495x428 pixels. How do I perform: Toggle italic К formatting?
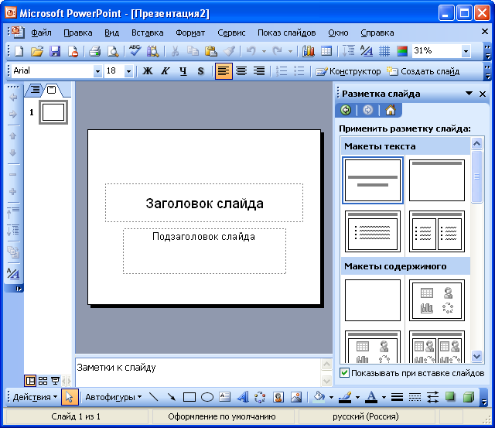coord(165,71)
